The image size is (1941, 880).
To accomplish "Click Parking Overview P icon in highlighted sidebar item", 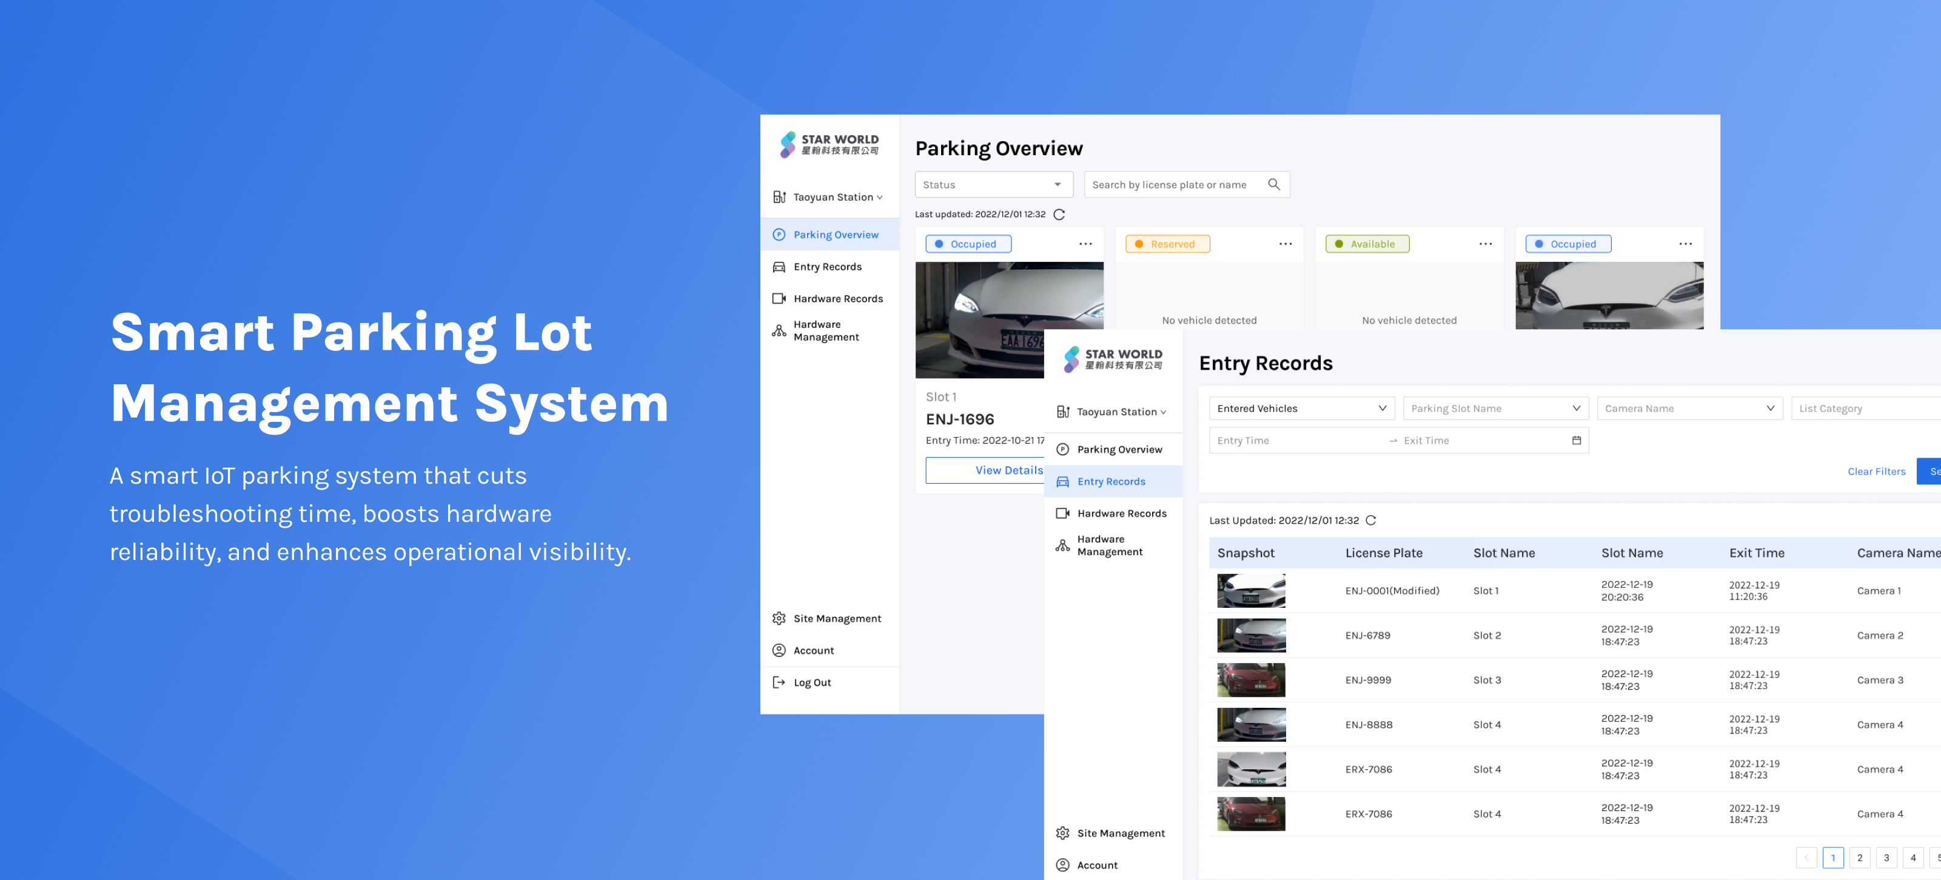I will [x=779, y=235].
